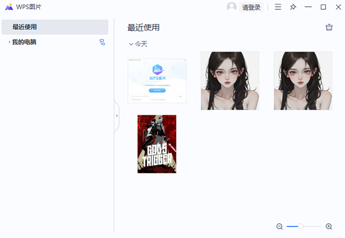This screenshot has width=345, height=238.
Task: Click the user avatar icon
Action: [x=232, y=7]
